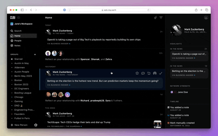Click the plus icon to add a group

35,55
